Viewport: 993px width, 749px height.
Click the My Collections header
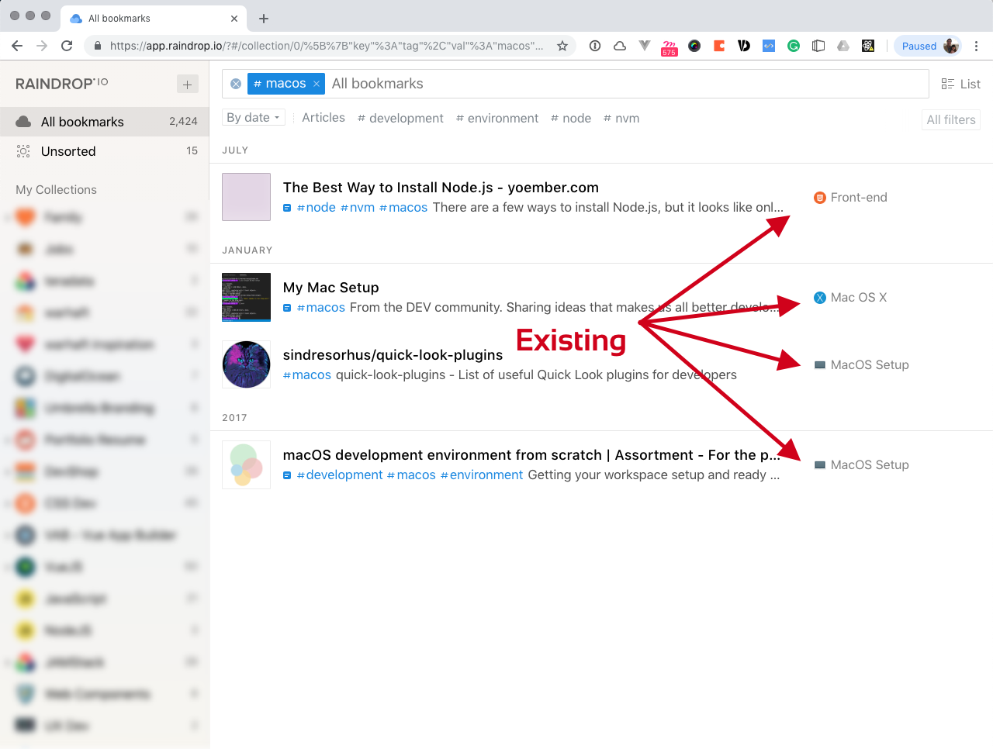tap(56, 190)
